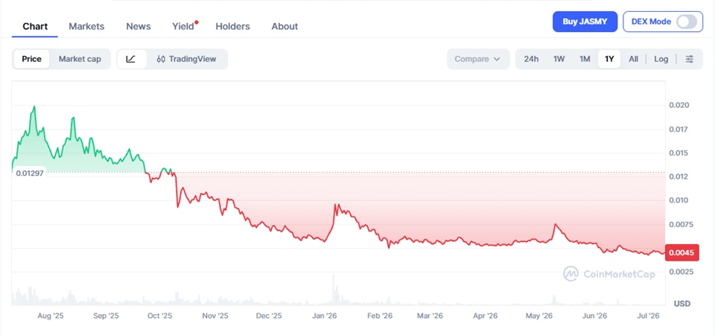
Task: Click the Sep '25 axis label
Action: point(106,316)
